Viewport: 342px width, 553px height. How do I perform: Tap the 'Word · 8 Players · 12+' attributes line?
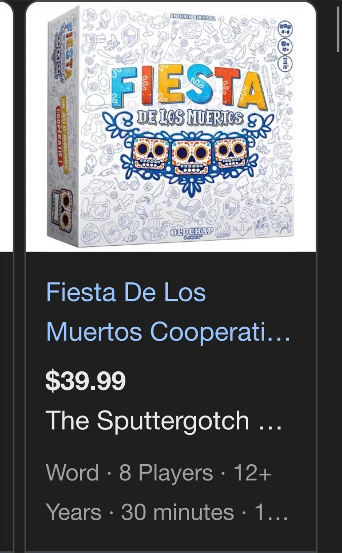159,473
